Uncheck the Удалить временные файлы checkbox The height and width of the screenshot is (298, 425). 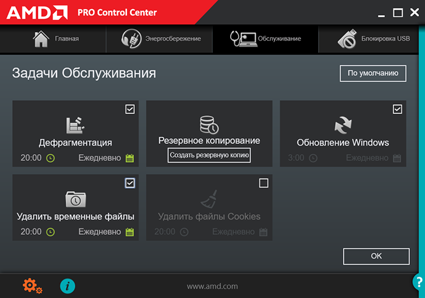click(130, 183)
